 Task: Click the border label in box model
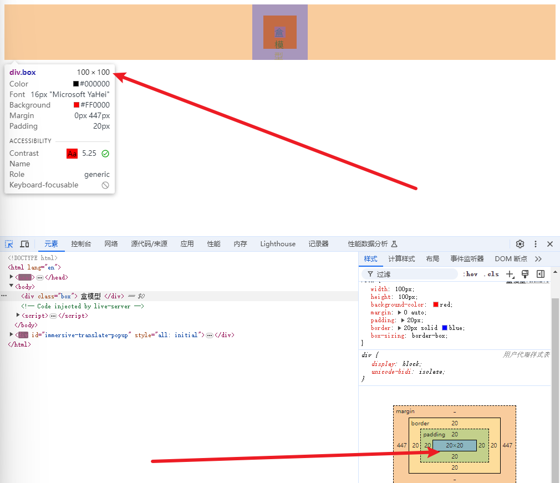tap(420, 423)
